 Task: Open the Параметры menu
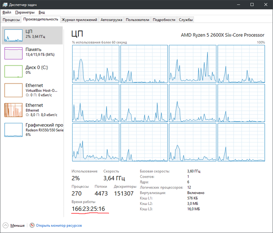(25, 12)
